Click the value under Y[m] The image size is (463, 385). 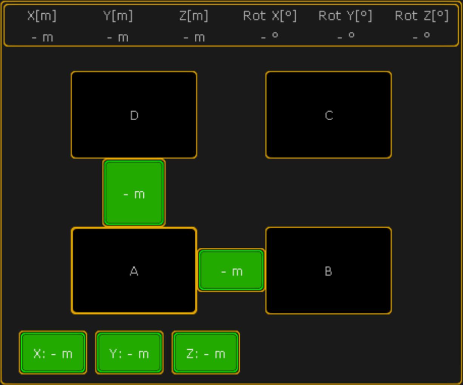118,37
